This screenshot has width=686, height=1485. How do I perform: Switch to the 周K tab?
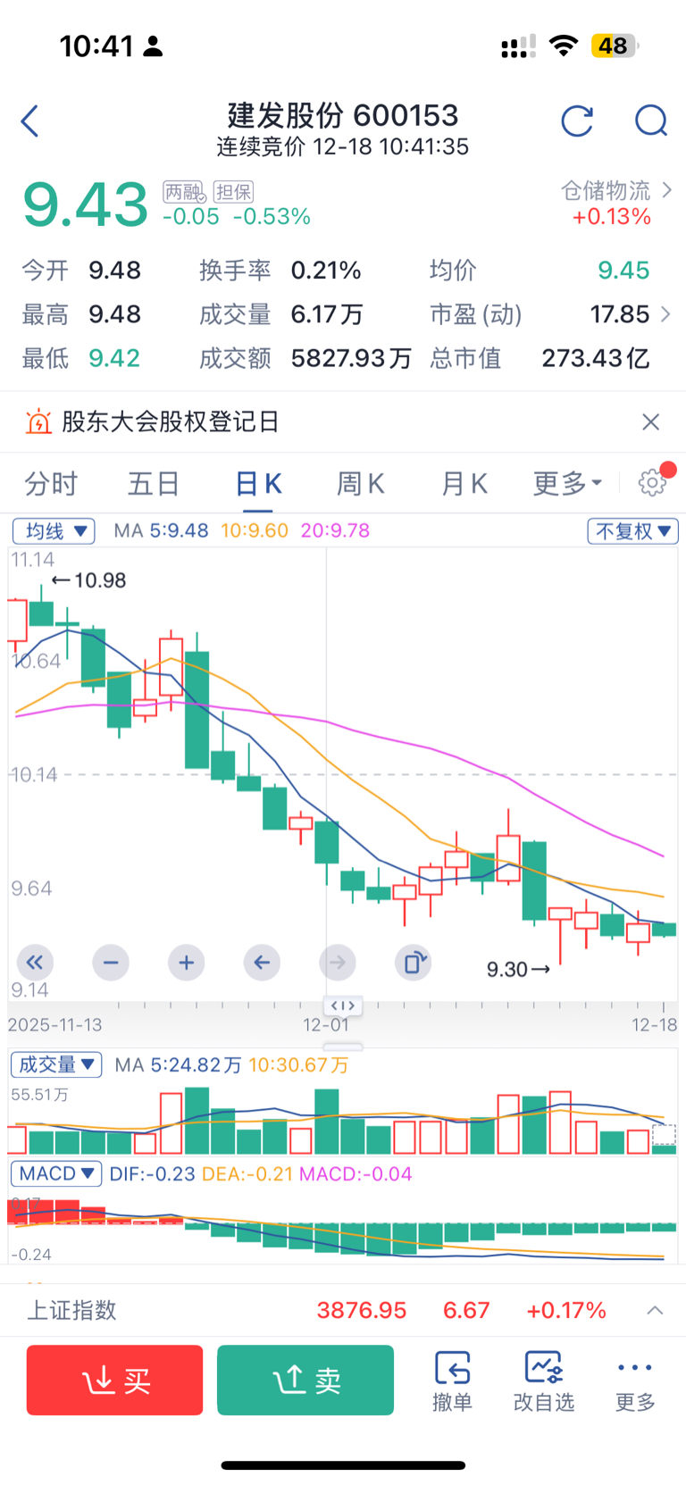(360, 484)
